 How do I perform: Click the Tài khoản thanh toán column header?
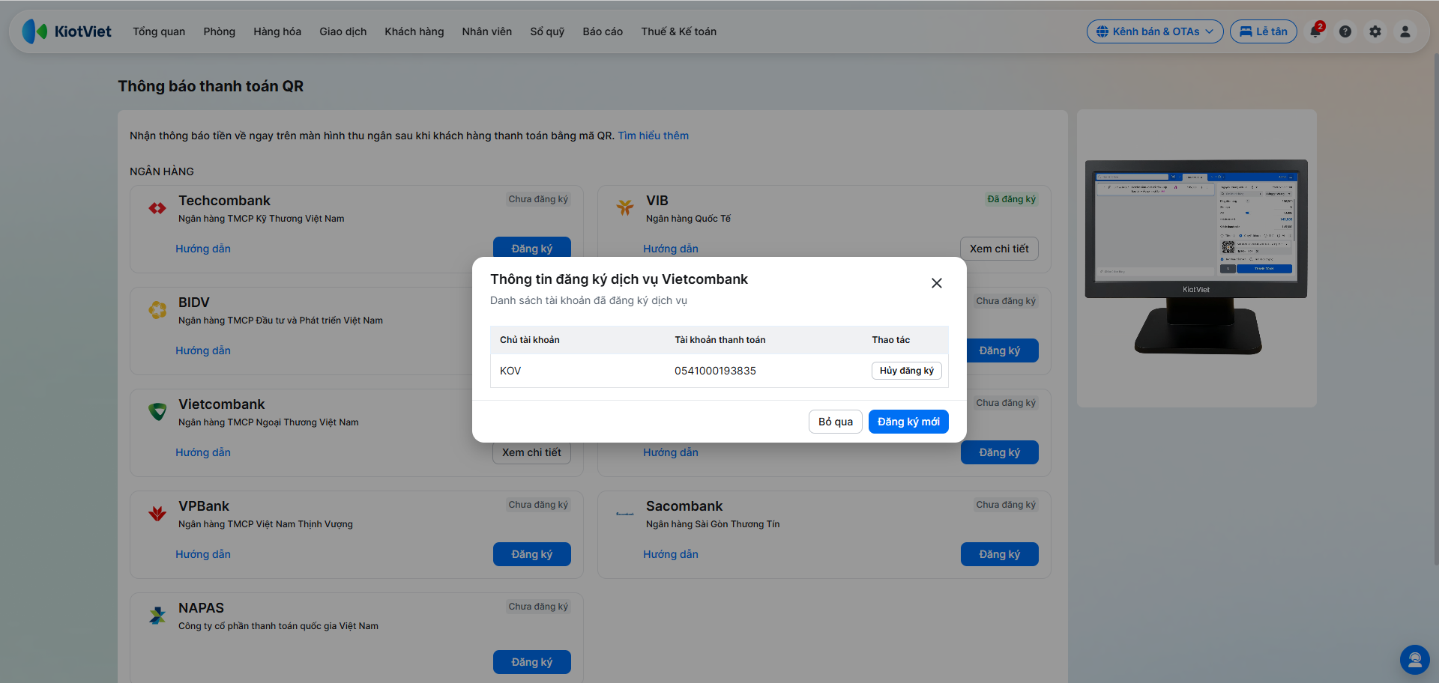click(x=720, y=340)
